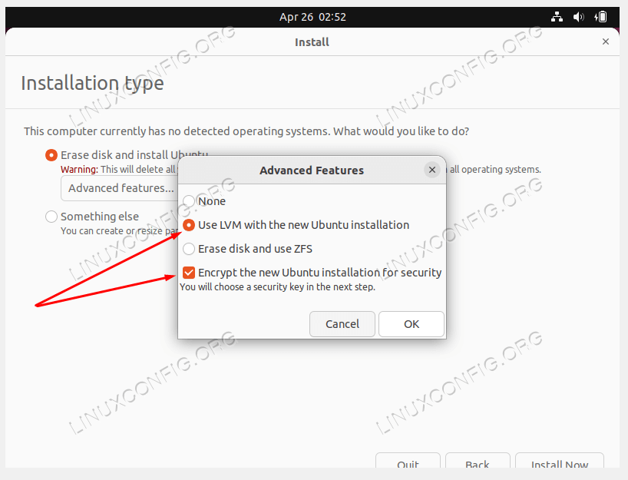Open the clock showing Apr 26 02:52
The image size is (628, 480).
(312, 17)
